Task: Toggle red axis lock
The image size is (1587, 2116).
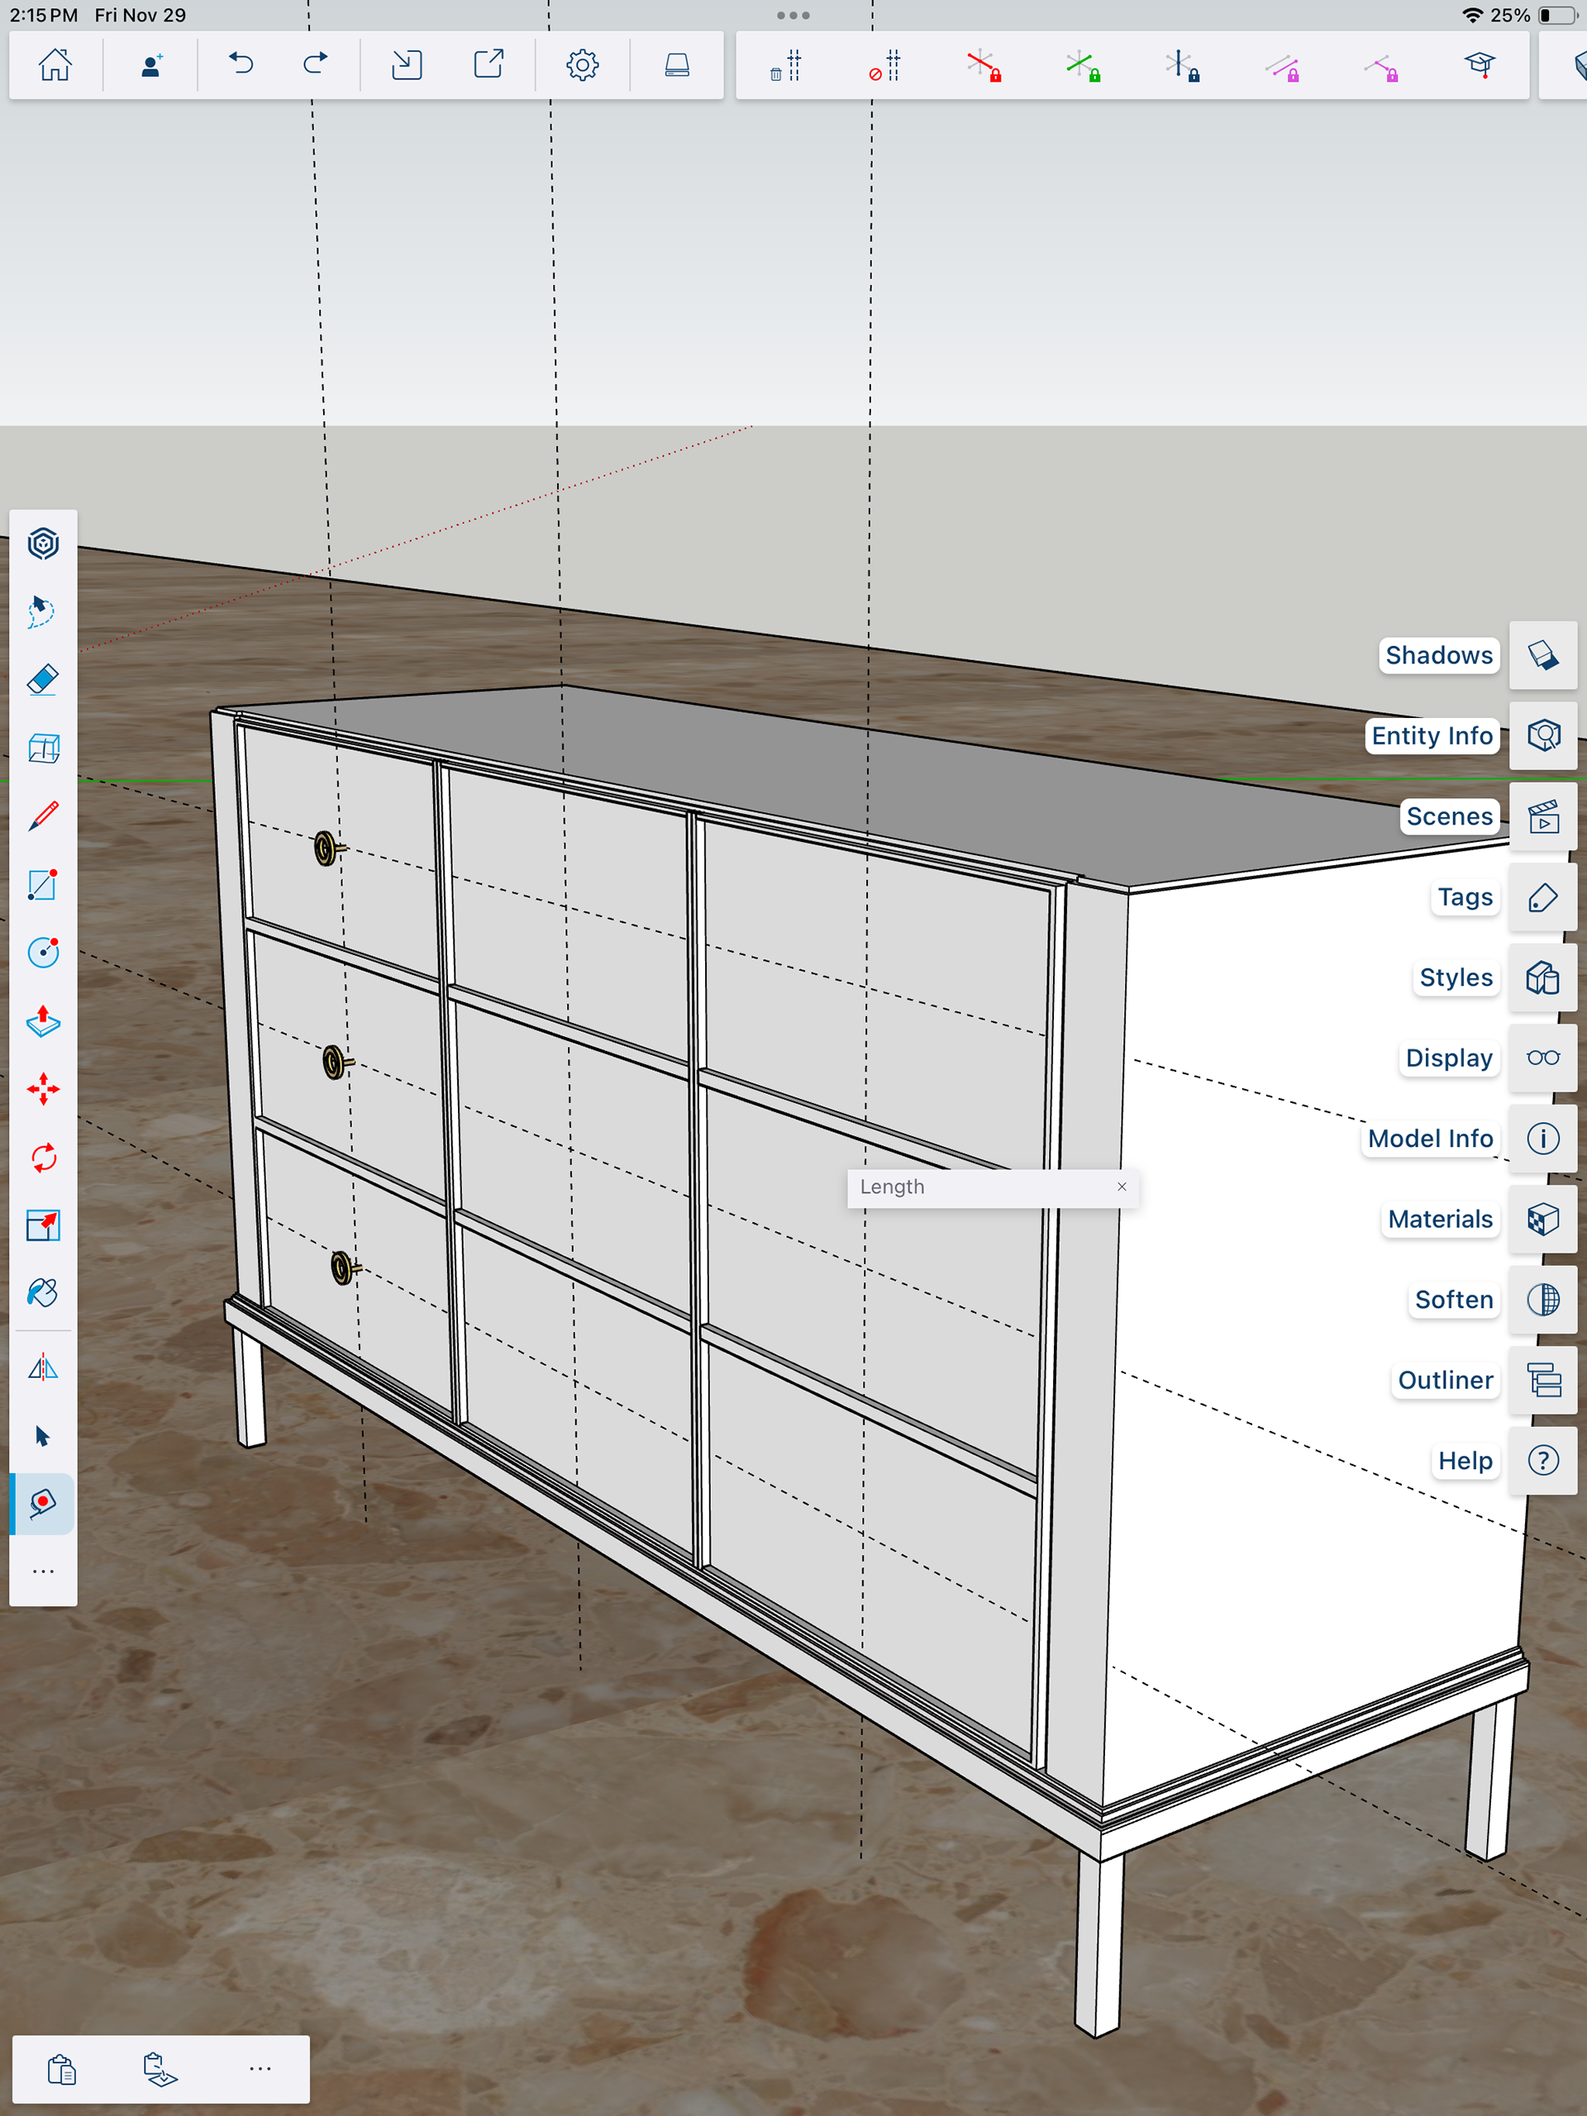Action: [x=983, y=66]
